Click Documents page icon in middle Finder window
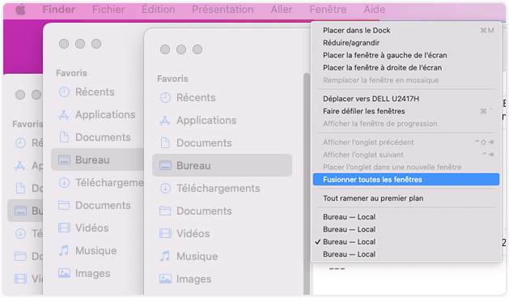509x298 pixels. tap(64, 137)
